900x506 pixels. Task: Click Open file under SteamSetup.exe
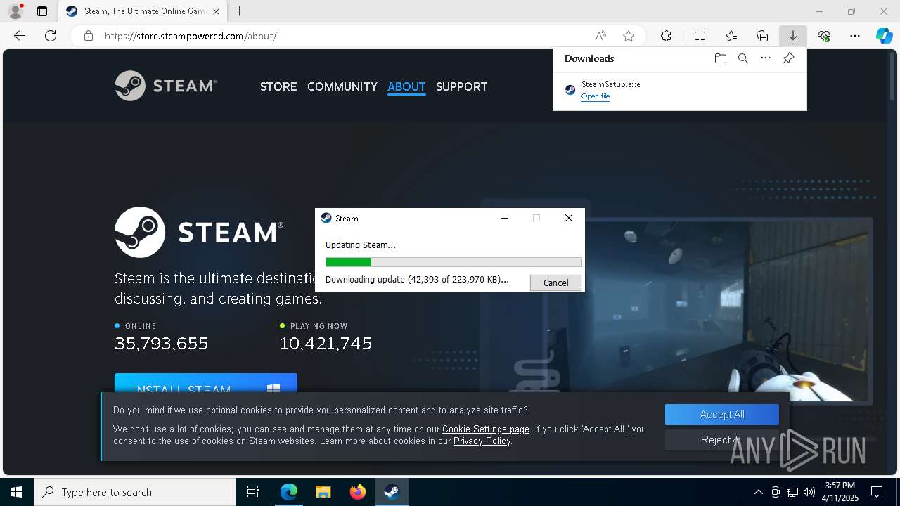tap(595, 96)
